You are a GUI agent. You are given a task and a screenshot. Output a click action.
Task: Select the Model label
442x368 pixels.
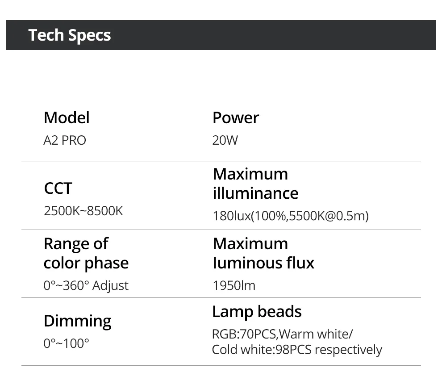[67, 118]
